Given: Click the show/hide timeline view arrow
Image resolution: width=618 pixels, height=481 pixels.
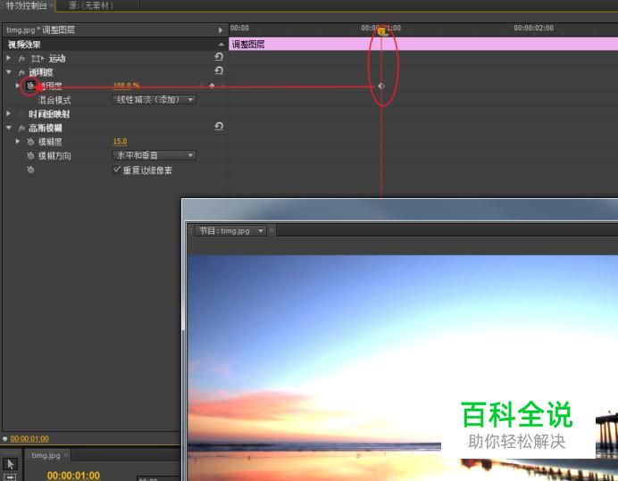Looking at the screenshot, I should [221, 30].
